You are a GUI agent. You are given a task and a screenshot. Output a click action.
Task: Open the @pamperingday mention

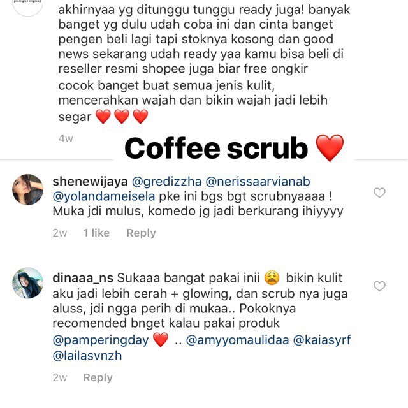coord(101,340)
